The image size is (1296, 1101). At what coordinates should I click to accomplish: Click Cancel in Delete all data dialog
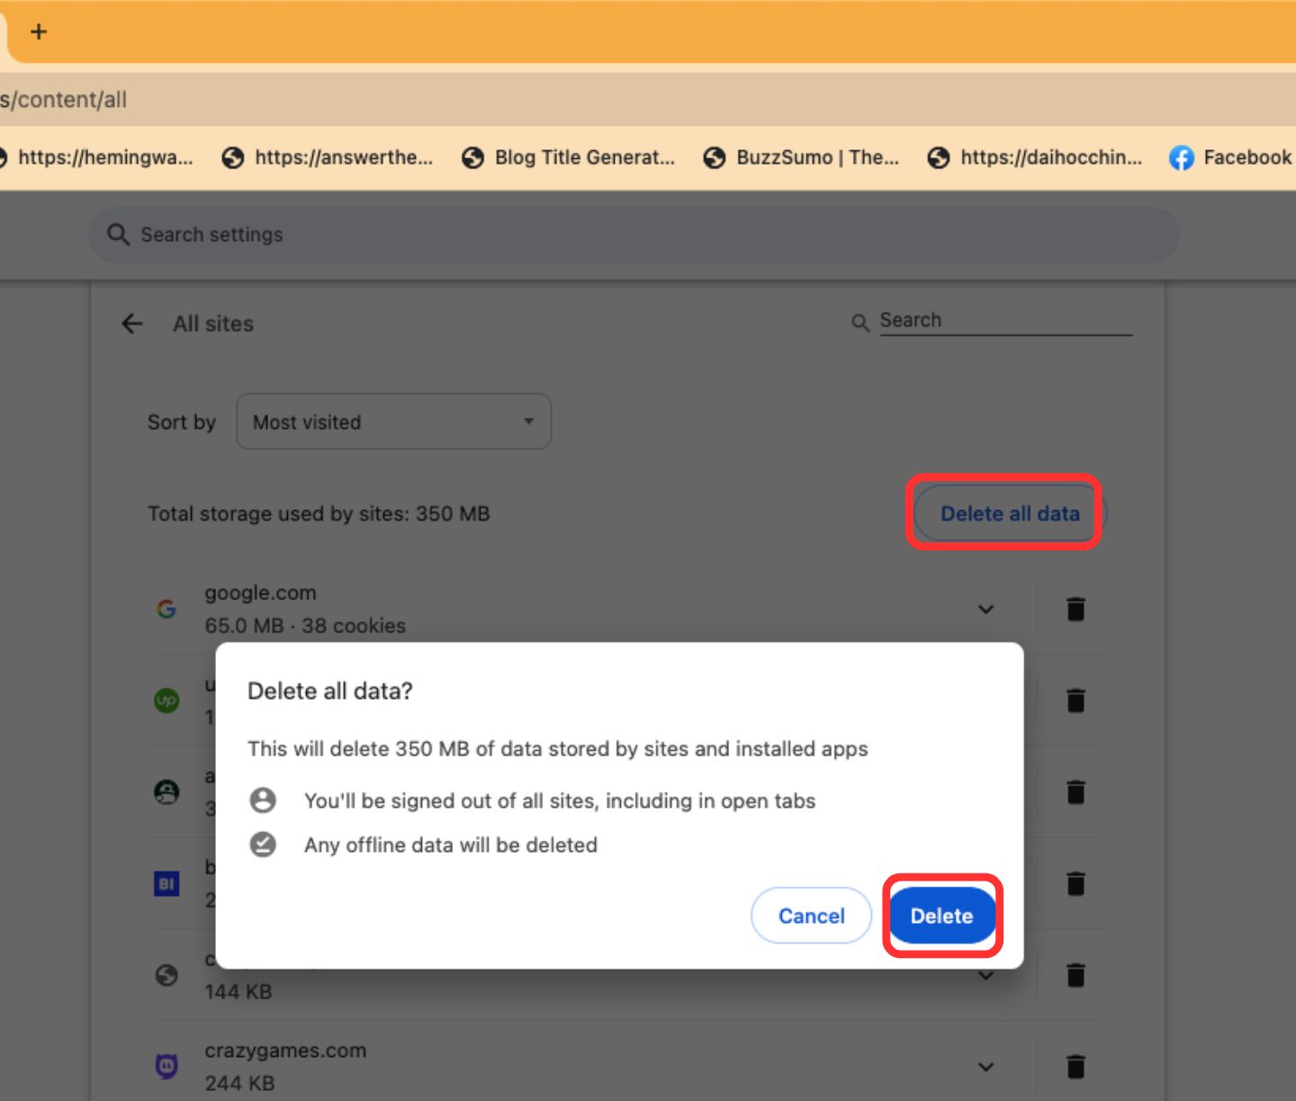811,916
